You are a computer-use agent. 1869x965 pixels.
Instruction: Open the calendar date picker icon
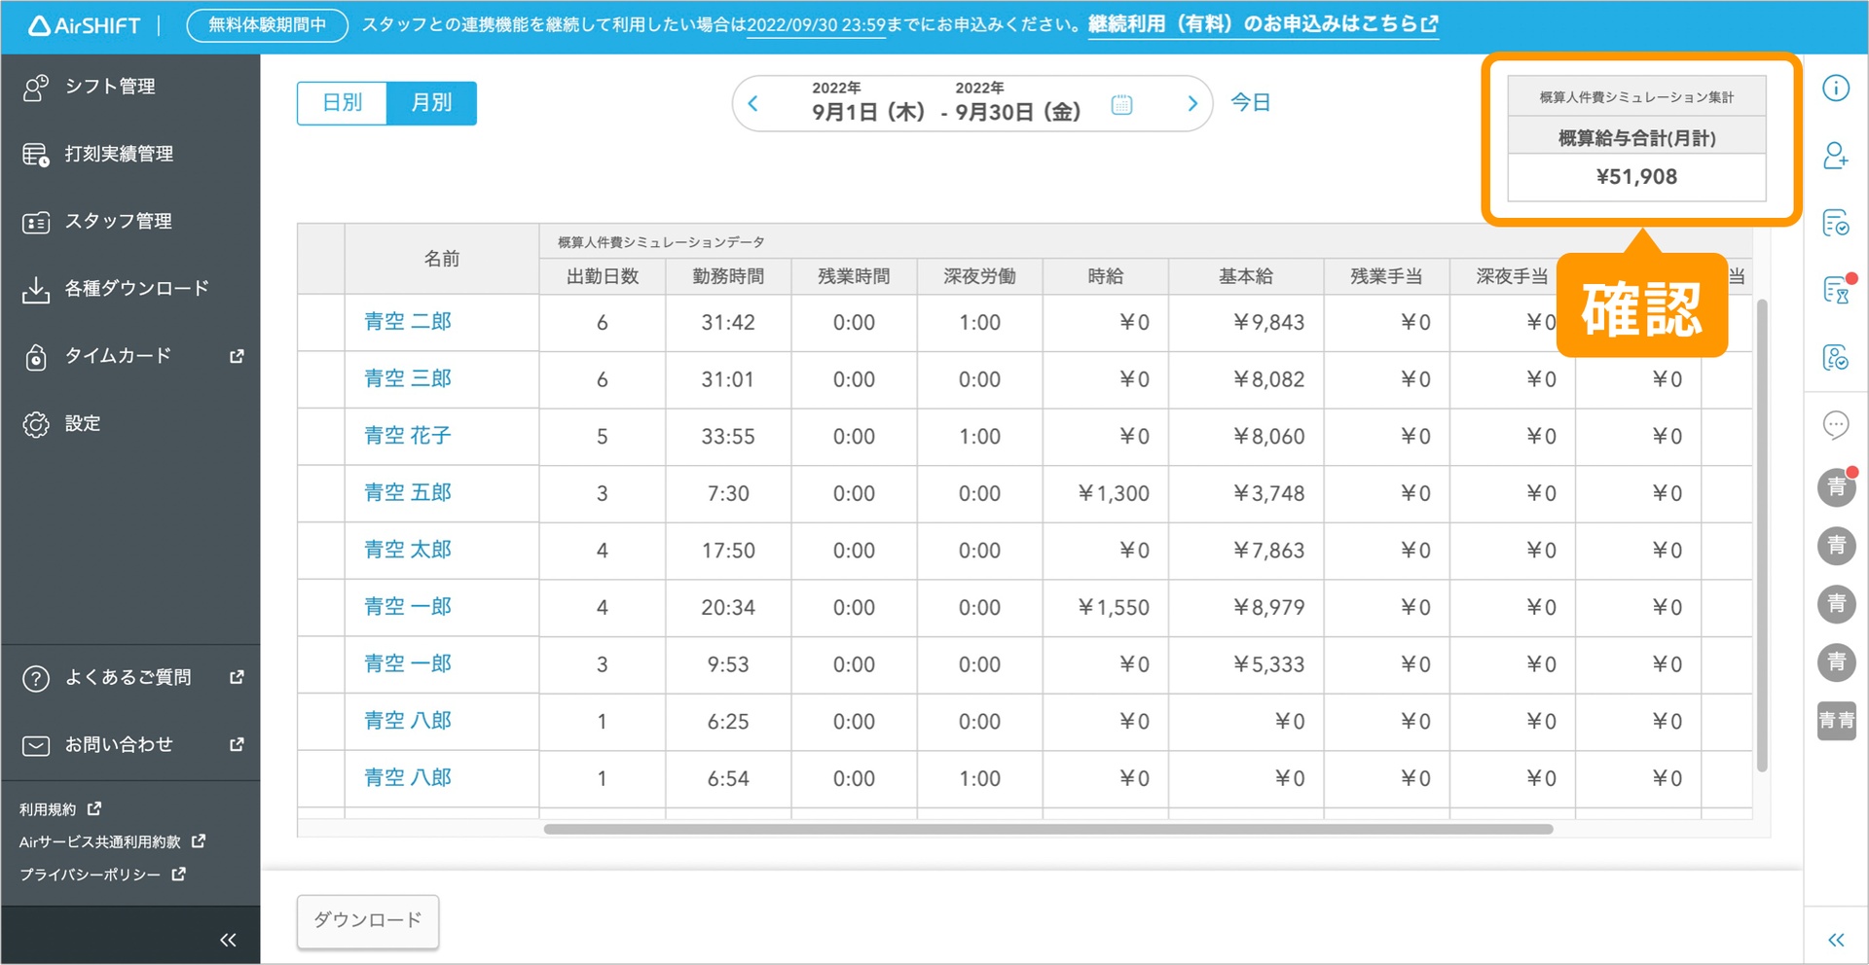tap(1121, 104)
